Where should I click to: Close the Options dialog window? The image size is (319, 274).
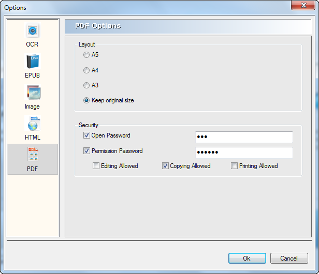[x=303, y=5]
